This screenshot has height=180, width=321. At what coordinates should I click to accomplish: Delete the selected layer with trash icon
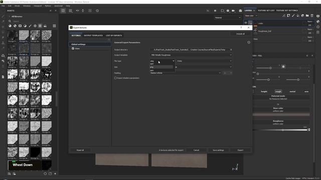[312, 15]
